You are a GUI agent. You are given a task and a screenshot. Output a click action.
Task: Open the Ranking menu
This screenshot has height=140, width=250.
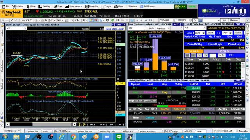[x=45, y=7]
